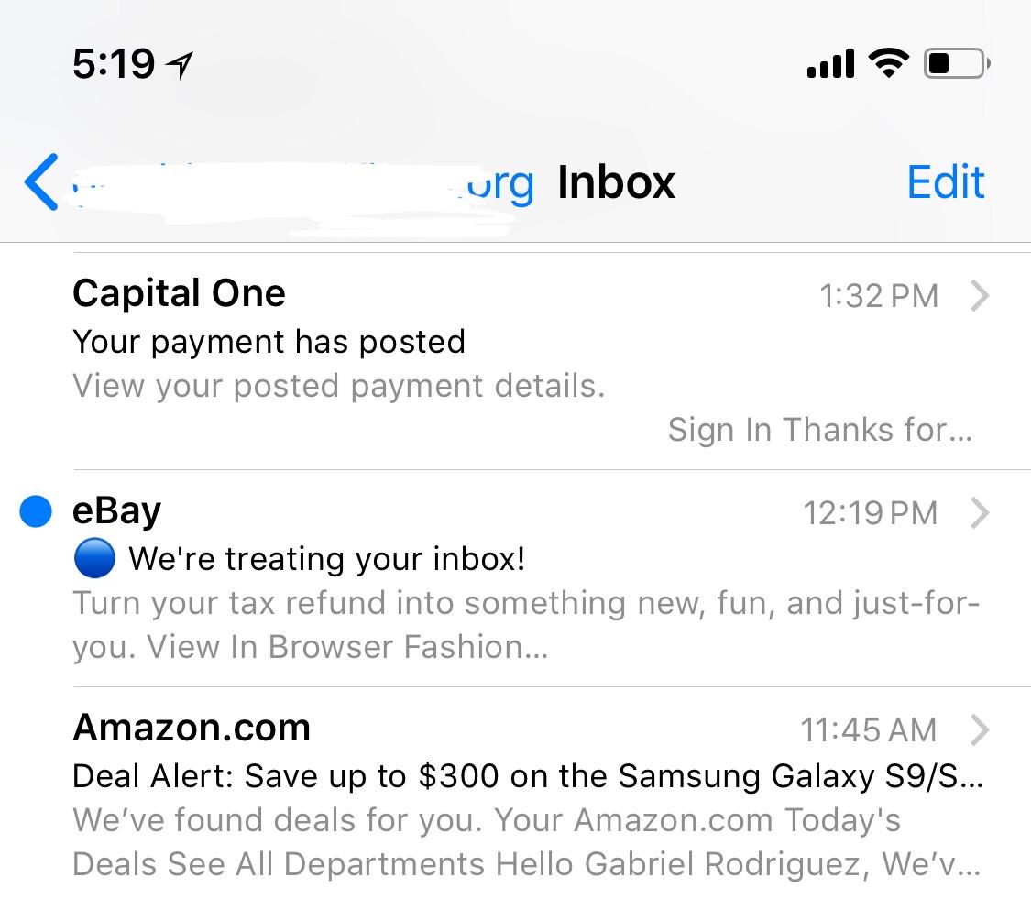Open the Capital One email detail chevron
Image resolution: width=1031 pixels, height=899 pixels.
pos(981,296)
